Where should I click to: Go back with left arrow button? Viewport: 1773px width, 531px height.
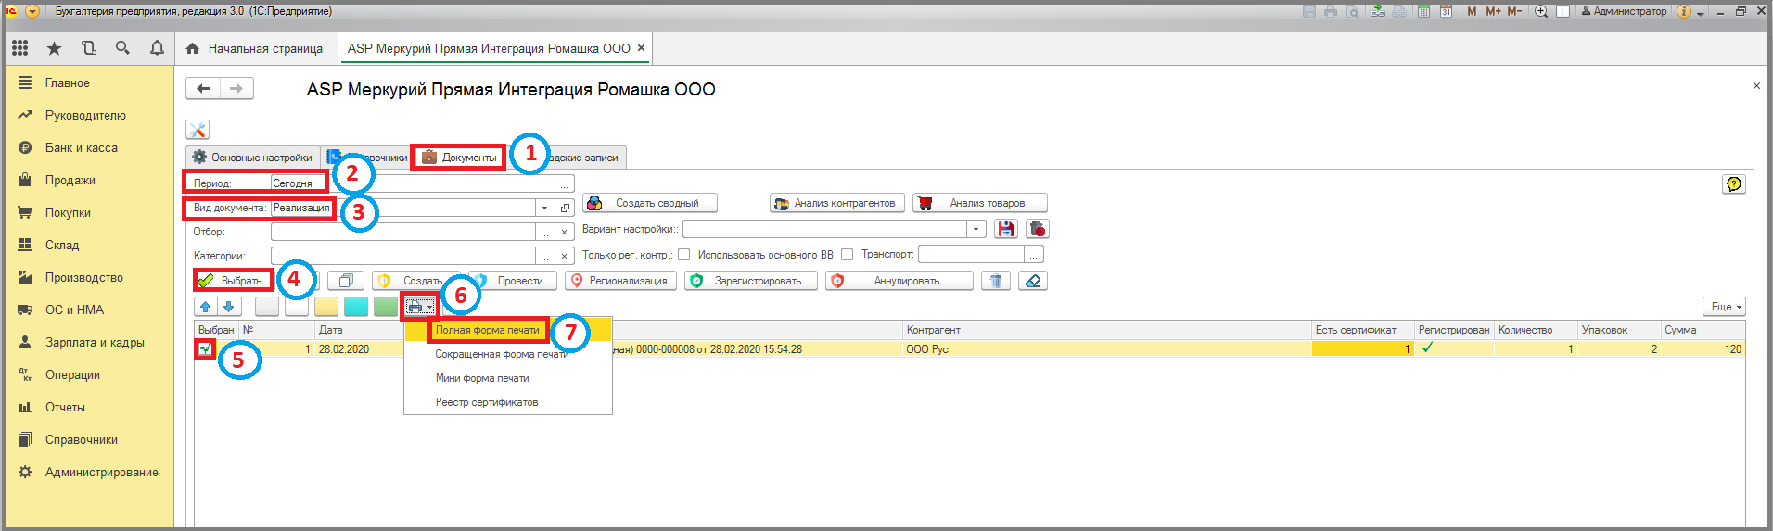coord(203,89)
